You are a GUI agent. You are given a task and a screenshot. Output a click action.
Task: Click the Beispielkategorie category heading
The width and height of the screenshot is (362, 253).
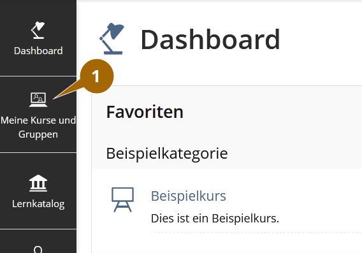pos(167,154)
